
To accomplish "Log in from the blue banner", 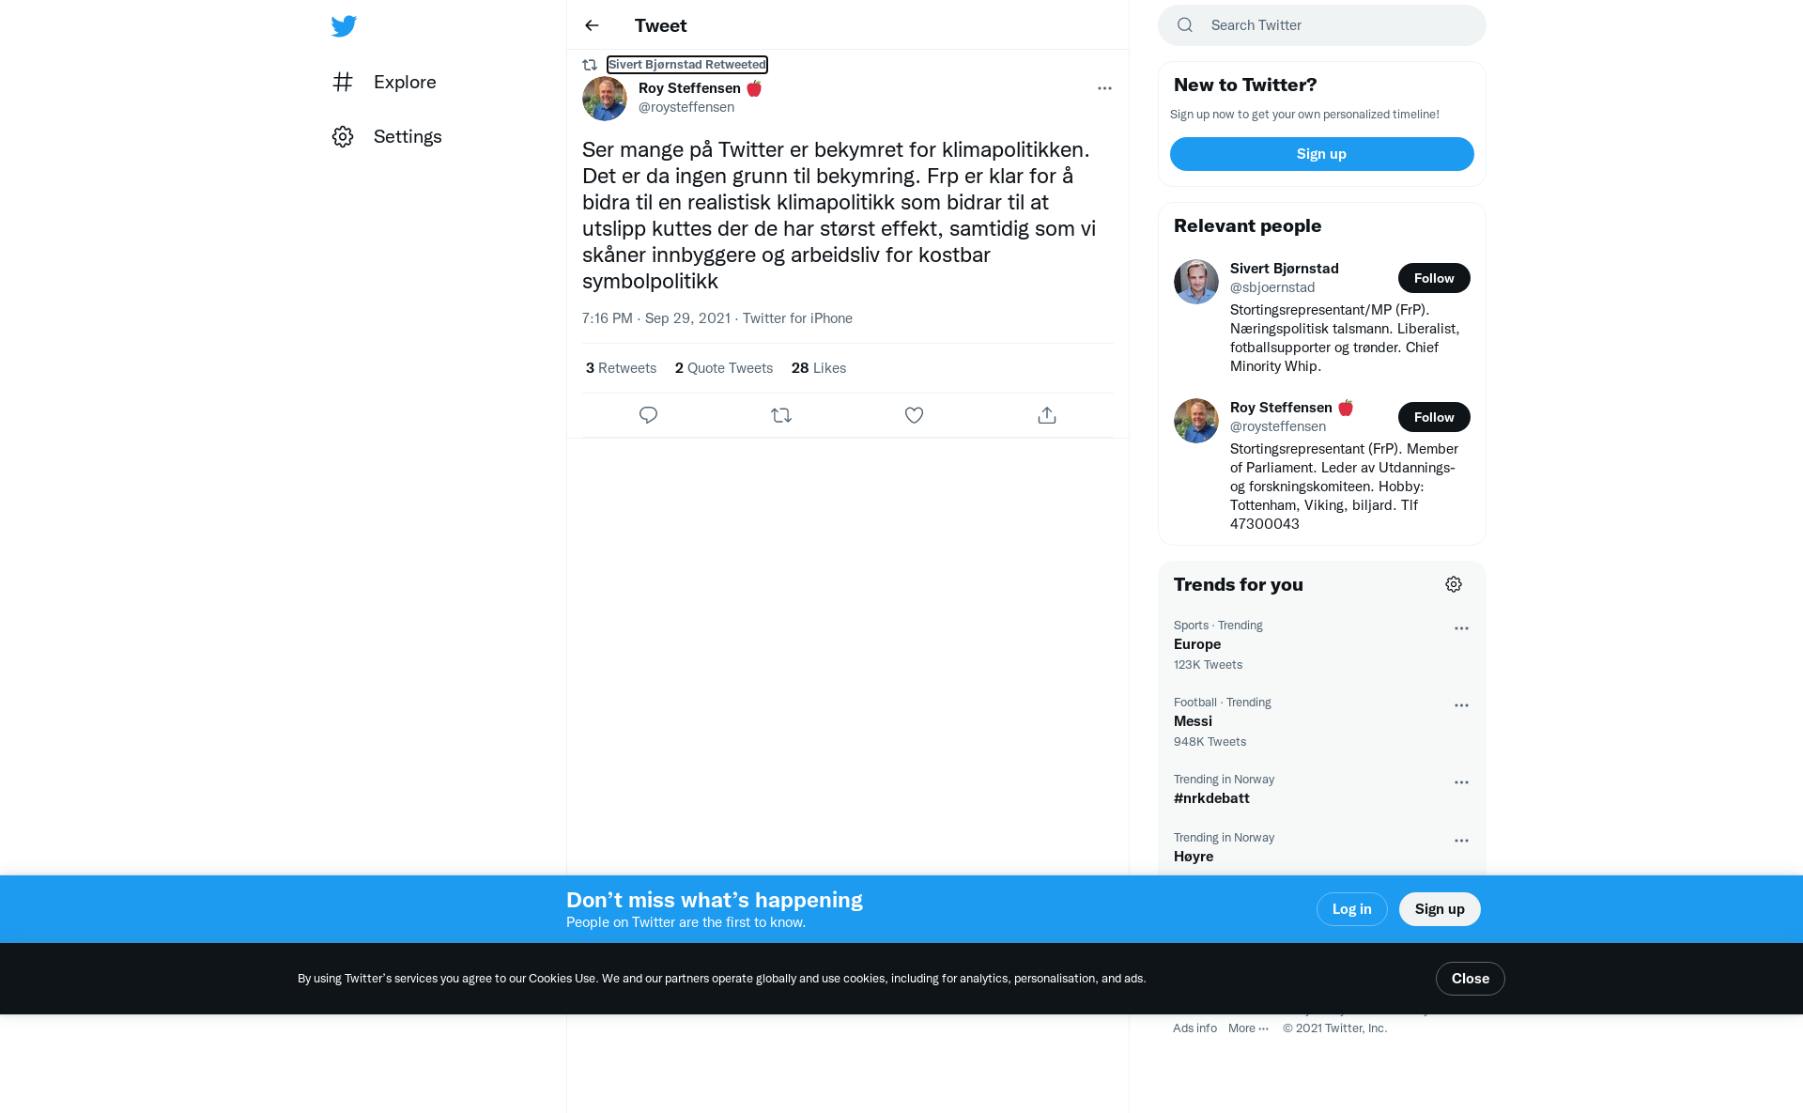I will click(x=1351, y=909).
